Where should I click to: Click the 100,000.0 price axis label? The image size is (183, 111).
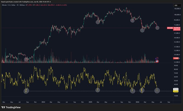click(x=177, y=15)
